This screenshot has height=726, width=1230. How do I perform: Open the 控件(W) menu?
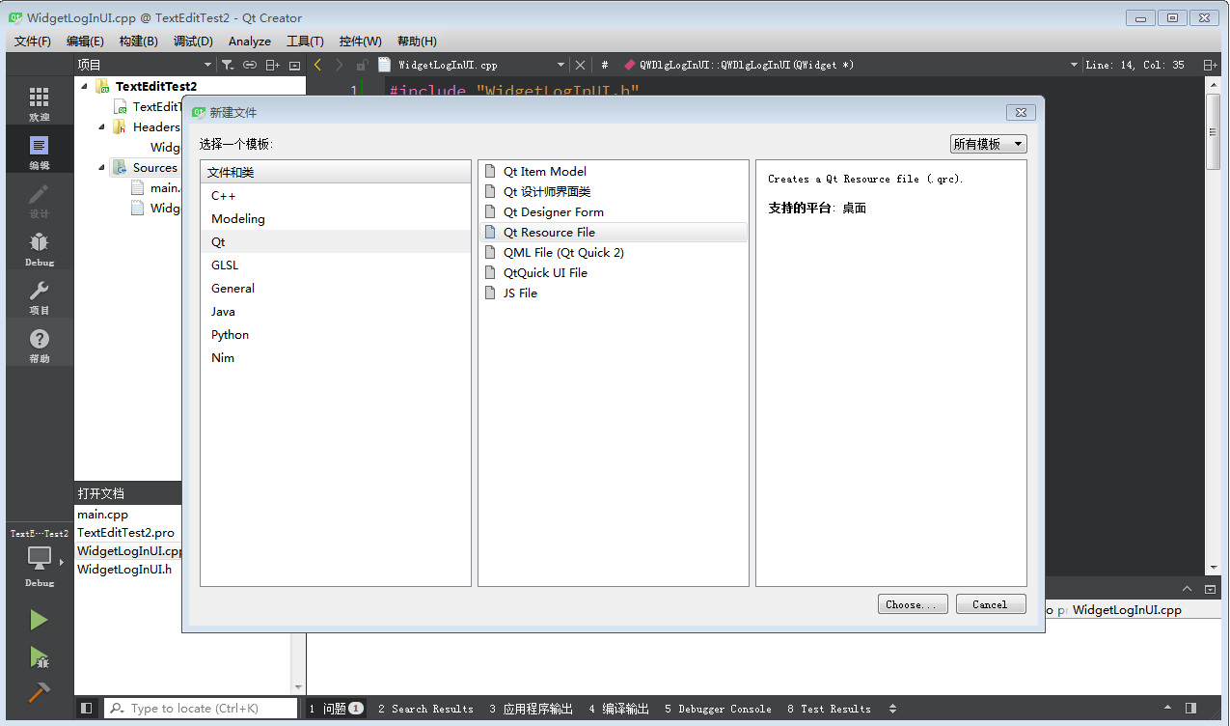pos(360,41)
